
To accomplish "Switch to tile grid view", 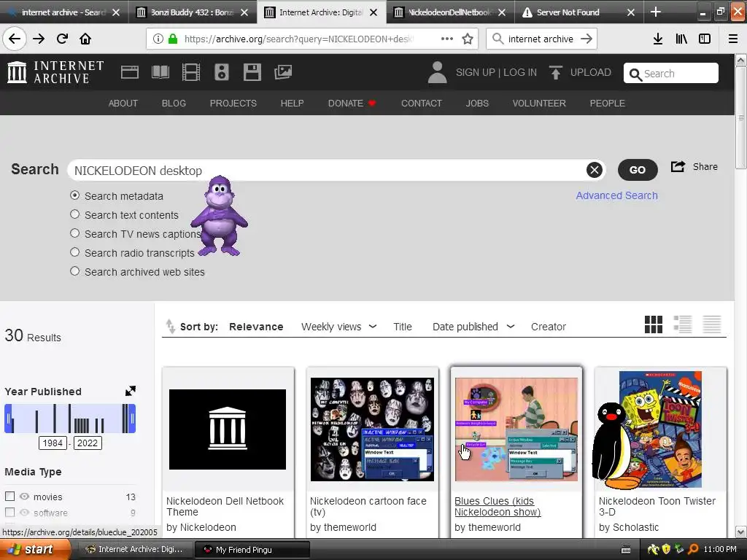I will click(x=653, y=324).
